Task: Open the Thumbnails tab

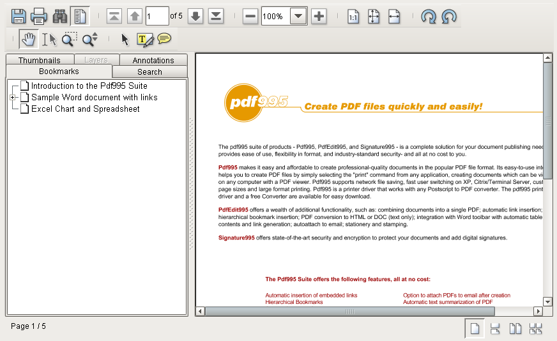Action: 40,59
